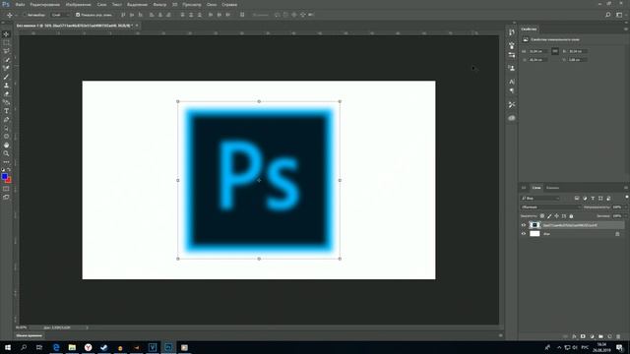
Task: Select the smart object layer thumbnail
Action: [x=535, y=225]
